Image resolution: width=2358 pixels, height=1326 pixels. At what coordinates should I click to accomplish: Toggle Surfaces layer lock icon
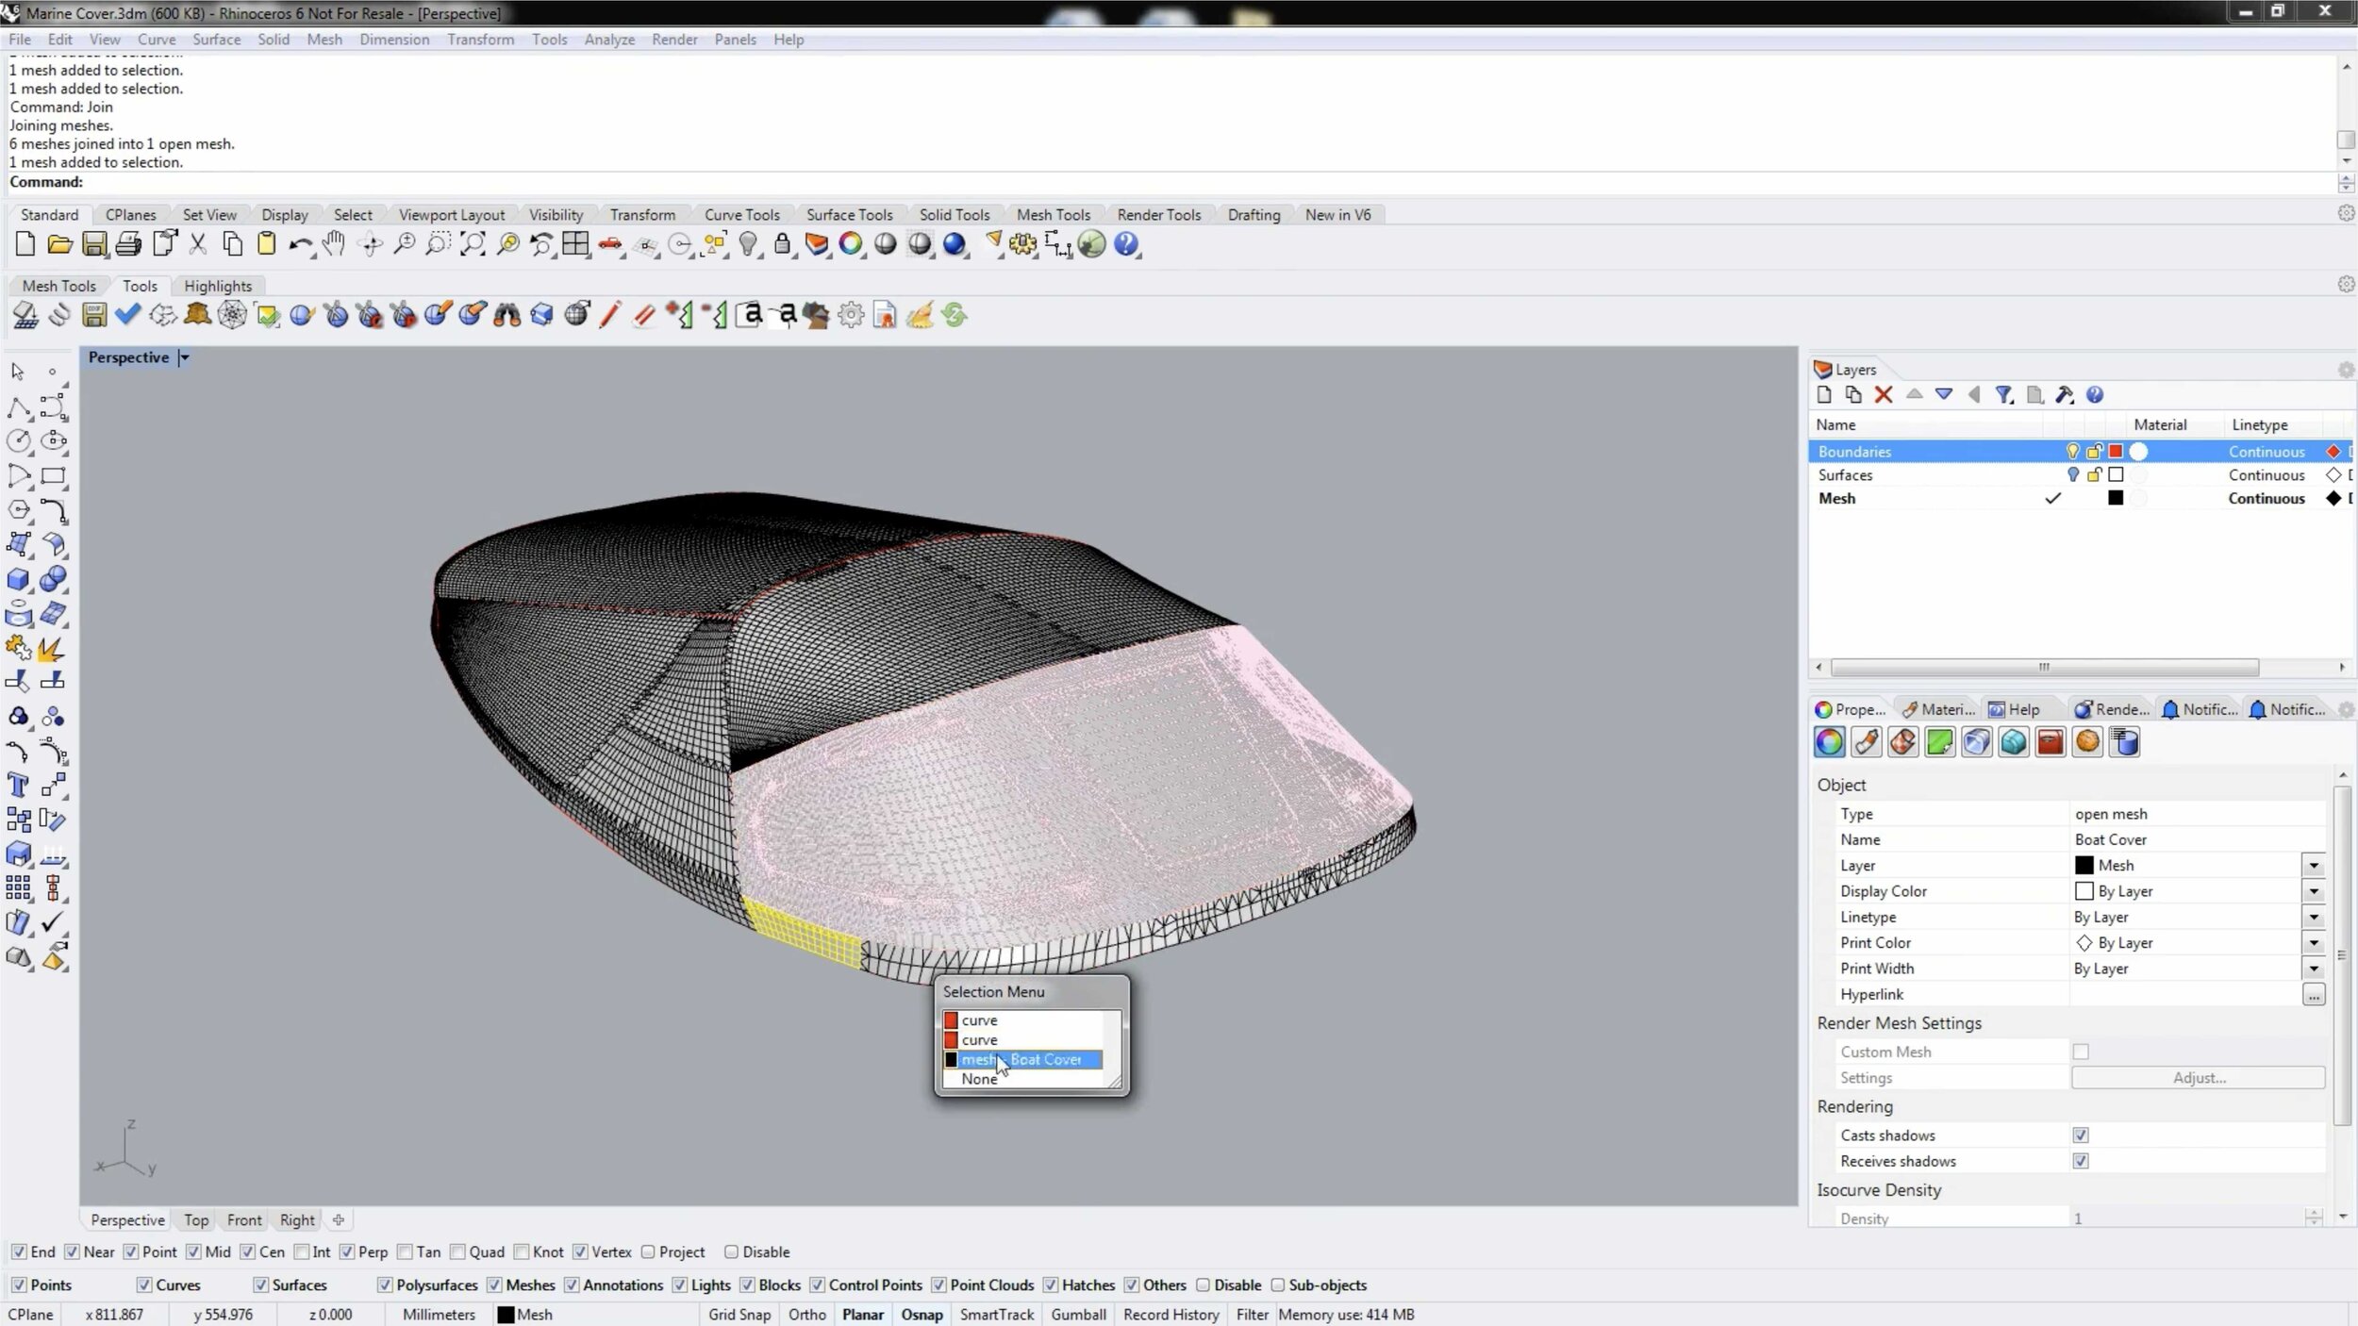click(2094, 475)
